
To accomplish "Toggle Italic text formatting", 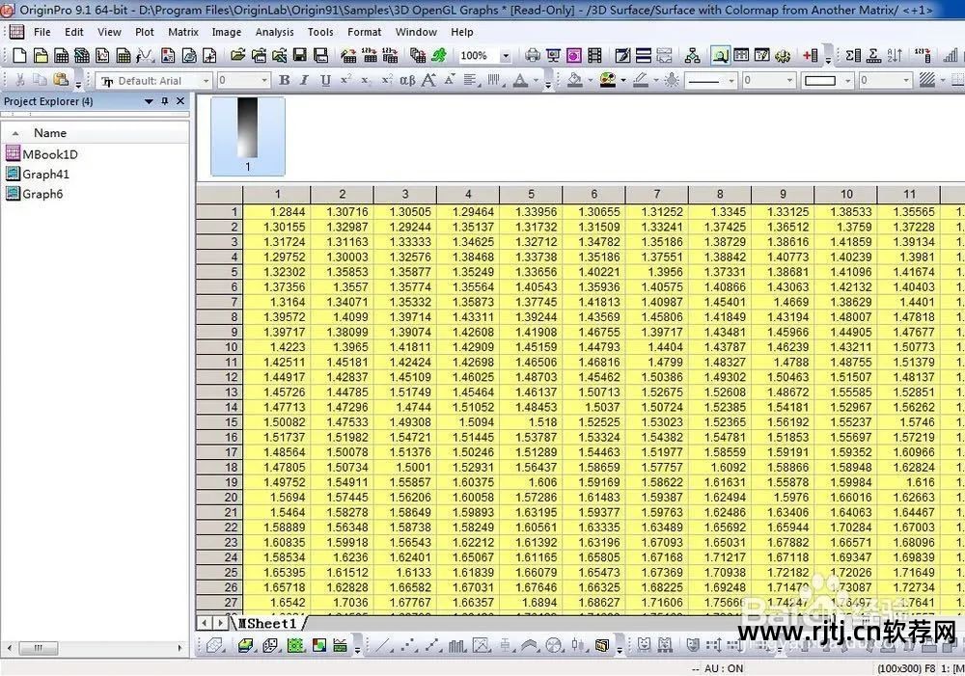I will click(304, 80).
